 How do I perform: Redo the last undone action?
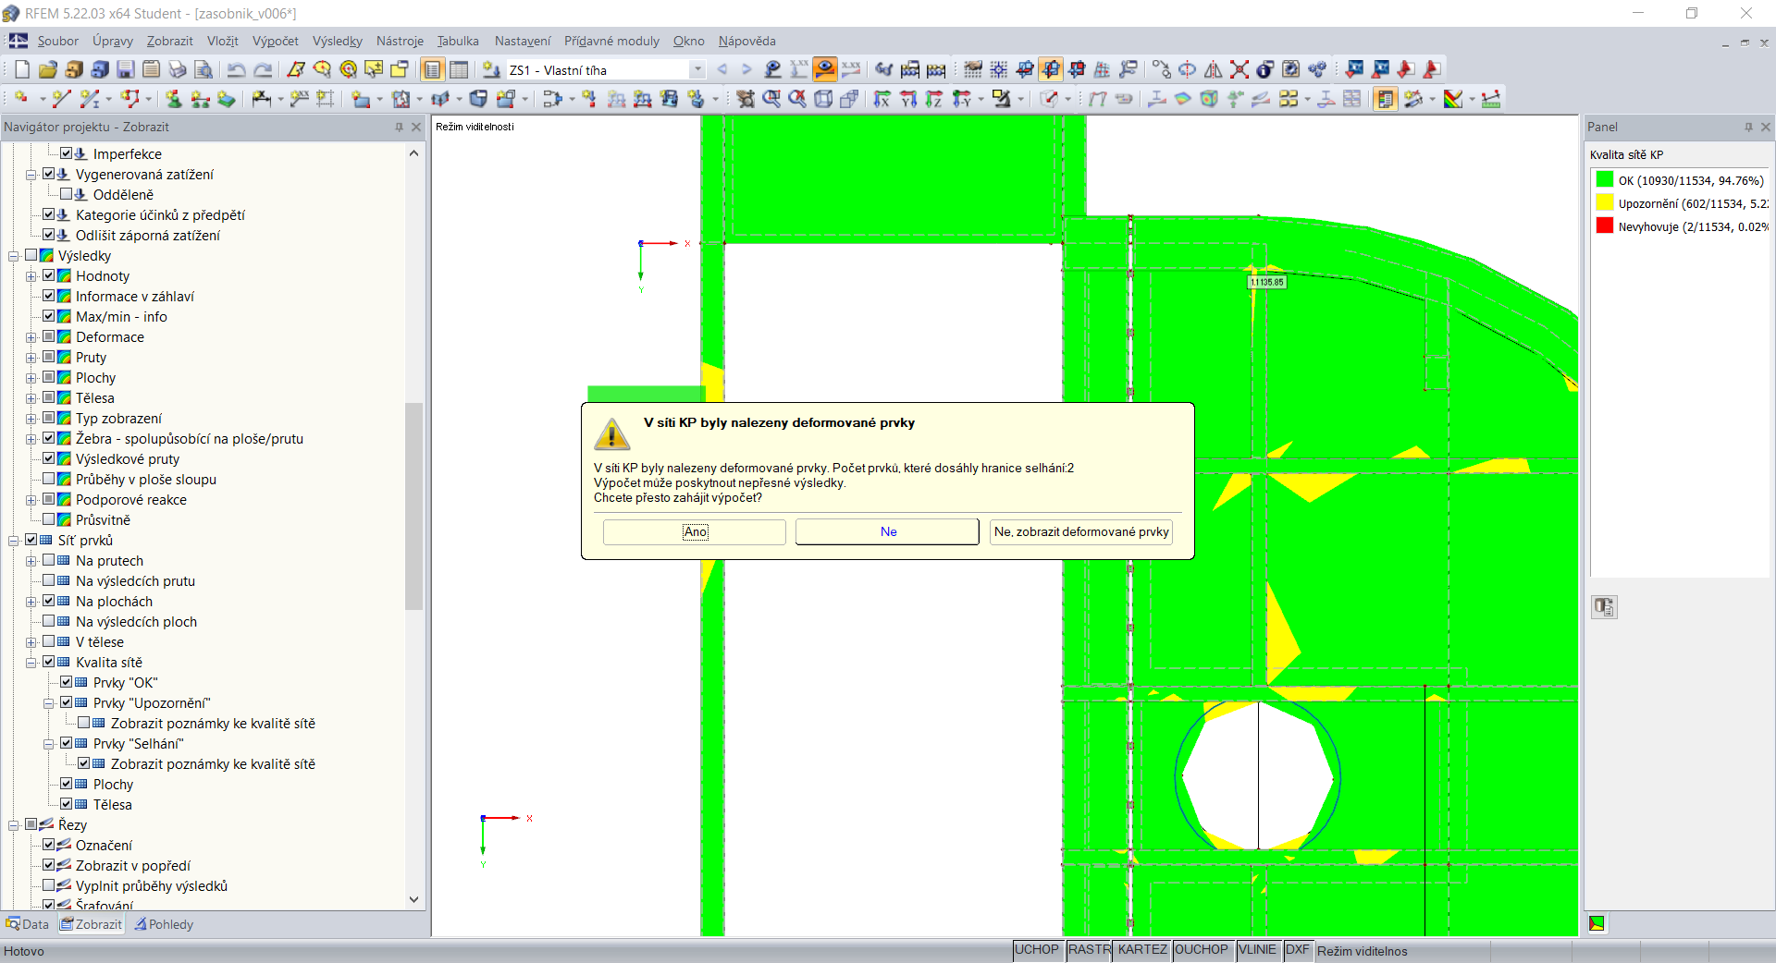tap(263, 69)
